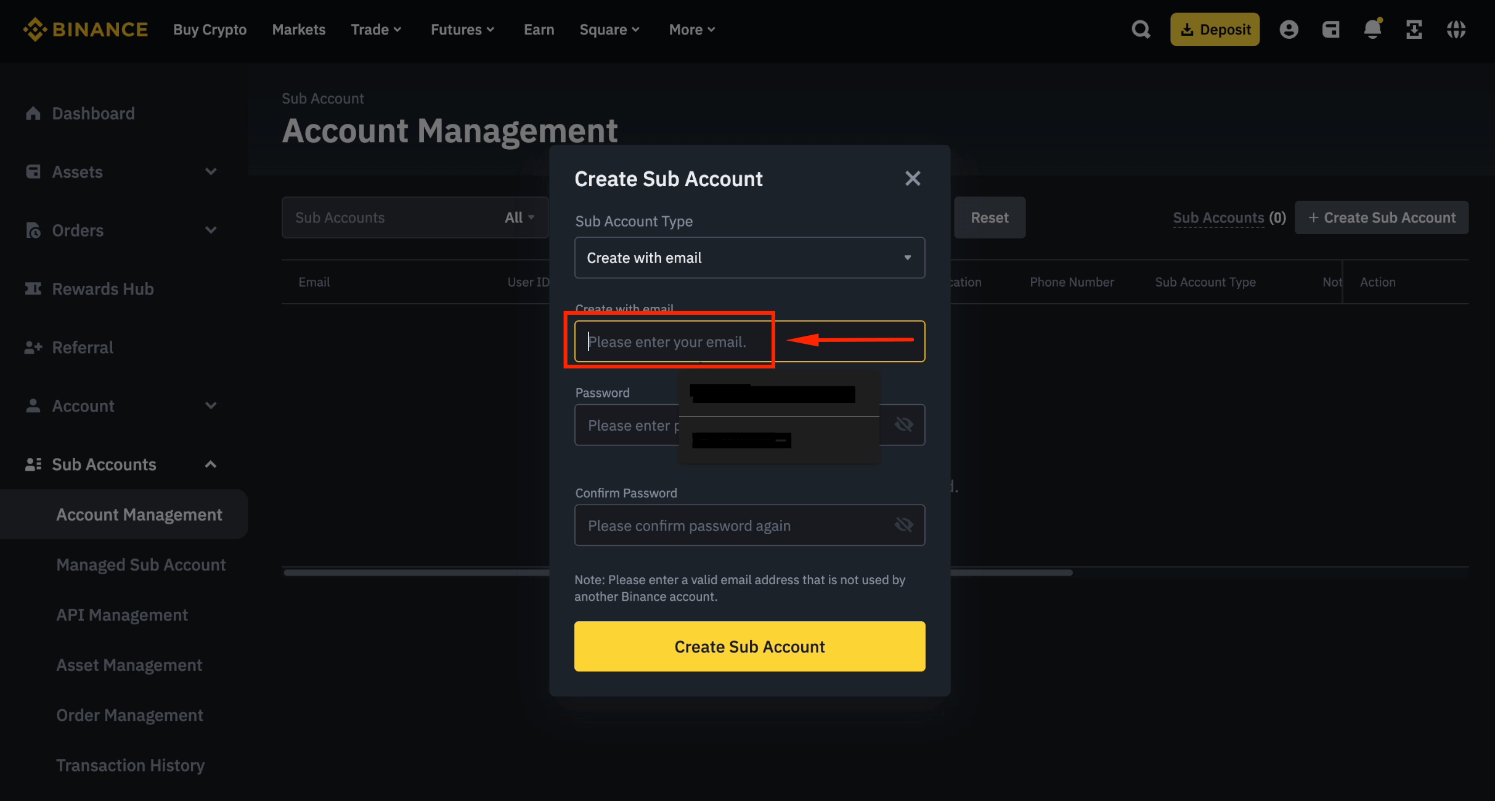Click the Binance logo
Viewport: 1495px width, 801px height.
(86, 29)
